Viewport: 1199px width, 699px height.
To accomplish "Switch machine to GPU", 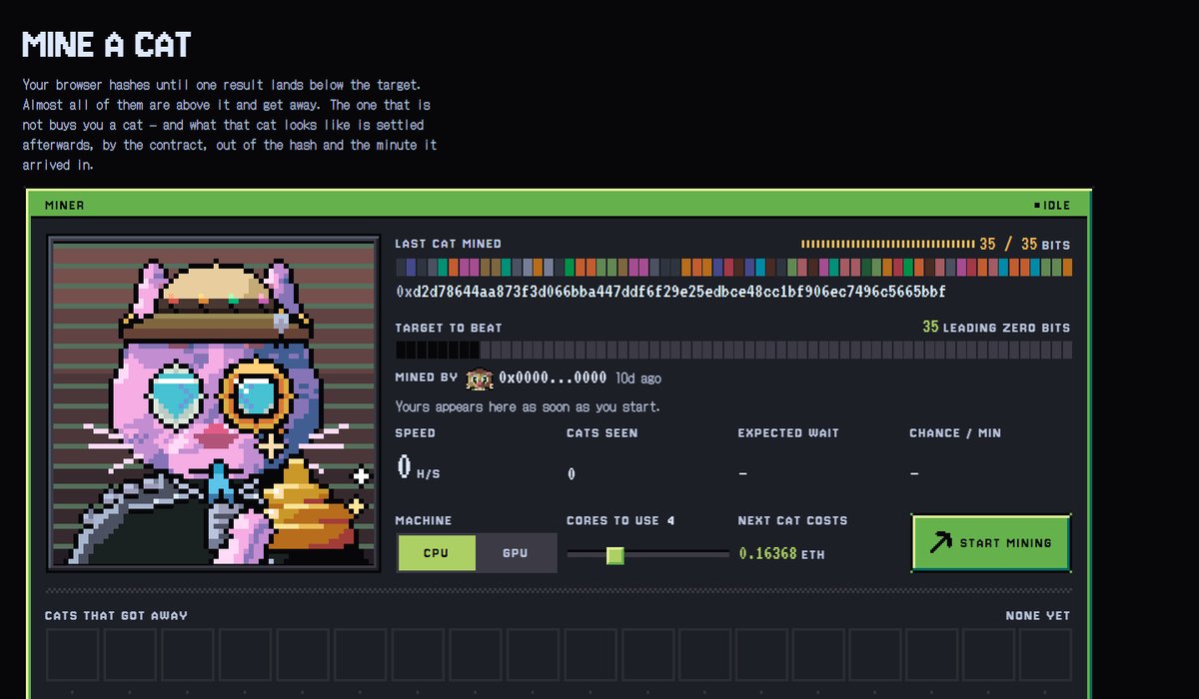I will 516,553.
